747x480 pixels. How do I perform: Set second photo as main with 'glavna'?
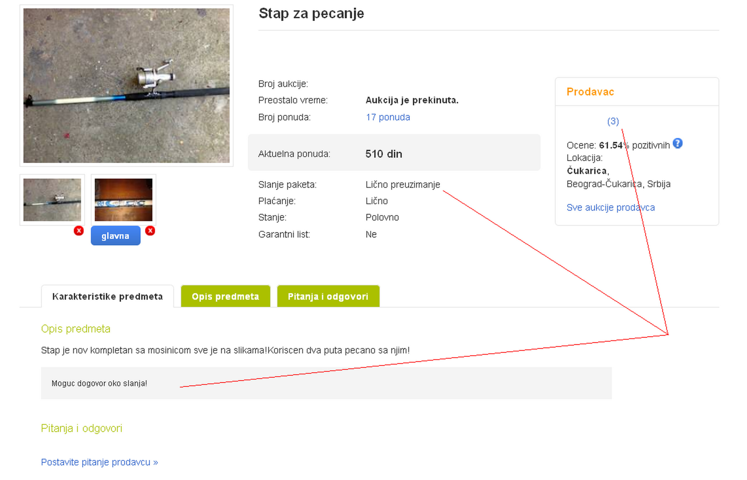point(115,236)
